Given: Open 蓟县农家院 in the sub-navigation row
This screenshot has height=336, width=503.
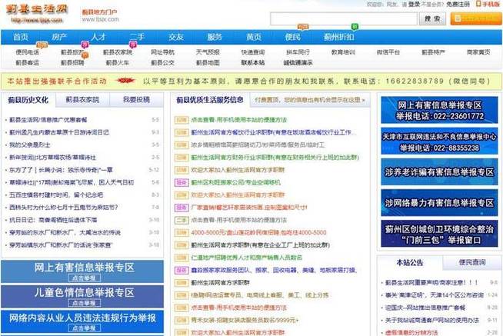Looking at the screenshot, I should 118,52.
